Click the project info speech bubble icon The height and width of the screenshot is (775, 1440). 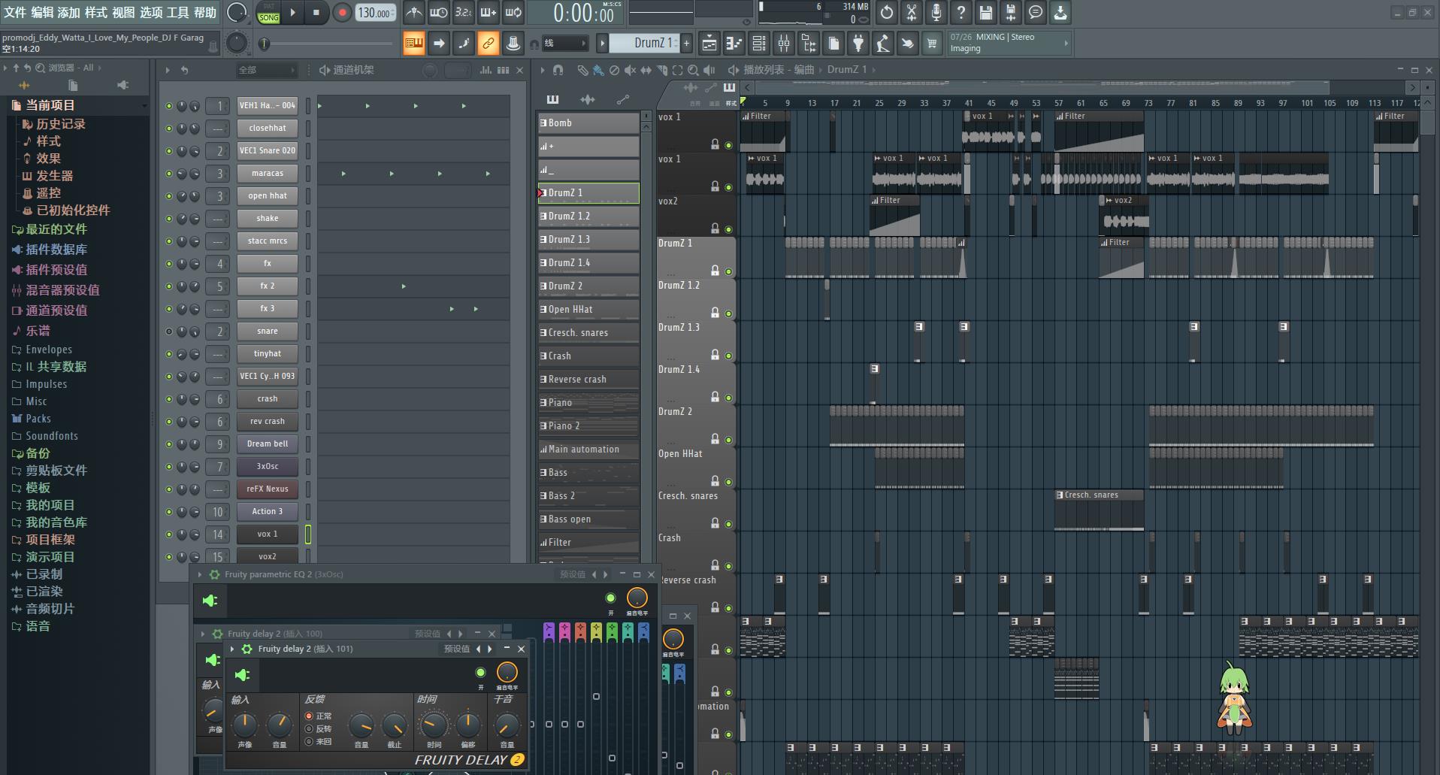[x=1036, y=12]
